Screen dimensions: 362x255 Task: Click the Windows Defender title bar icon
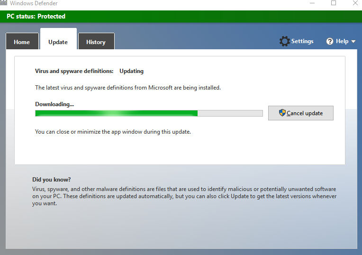[x=3, y=2]
